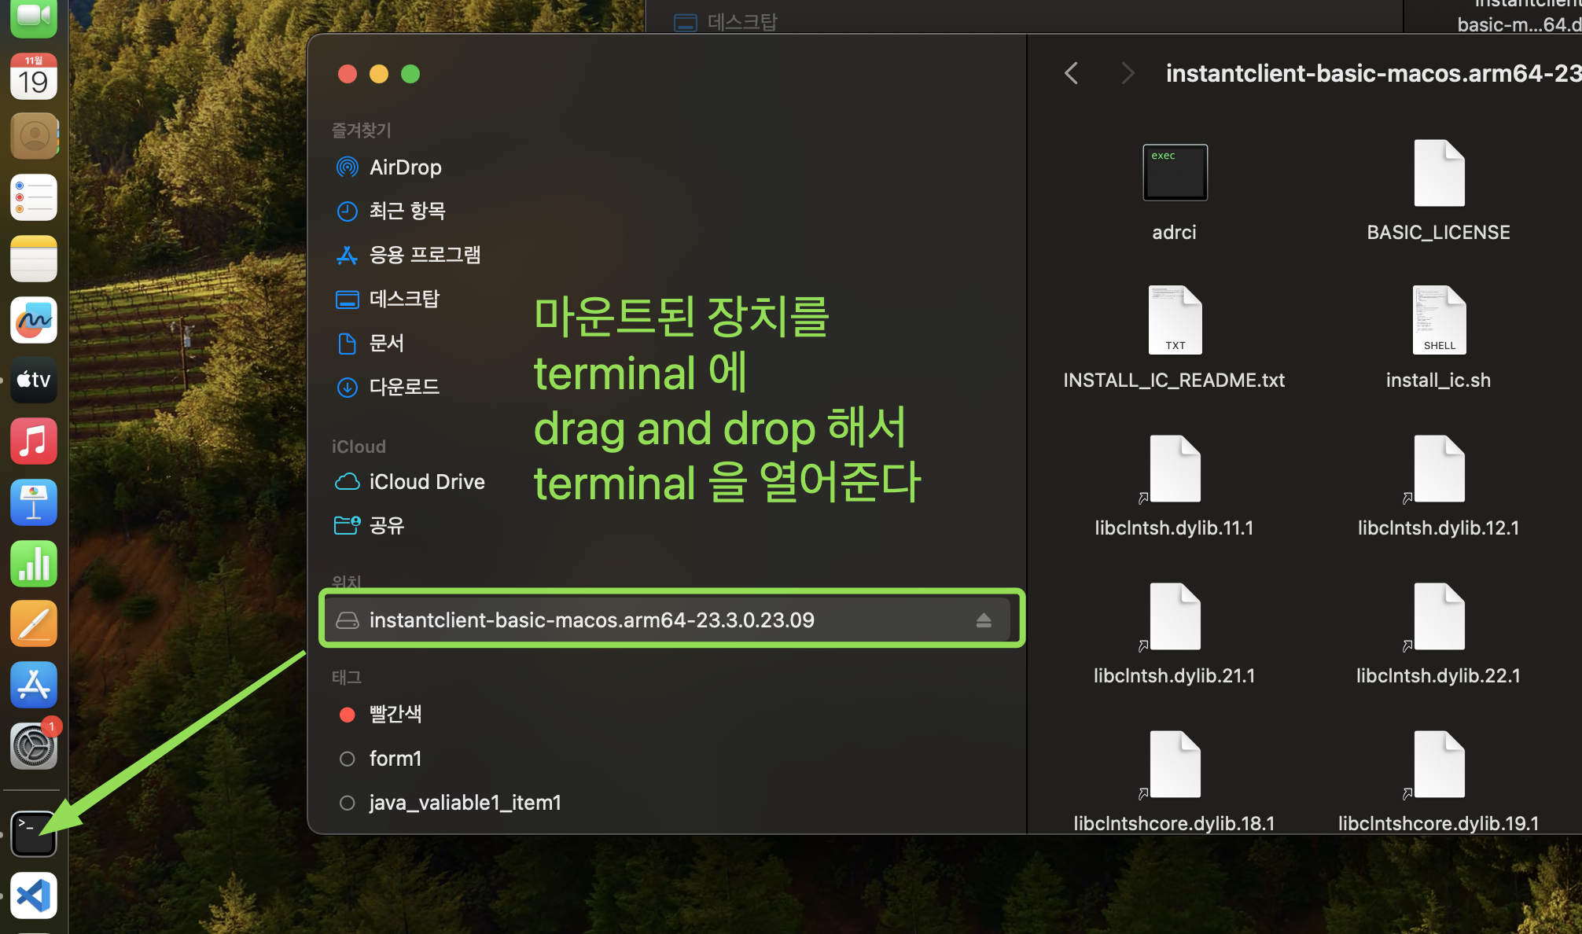Open the 응용 프로그램 sidebar item

point(425,255)
